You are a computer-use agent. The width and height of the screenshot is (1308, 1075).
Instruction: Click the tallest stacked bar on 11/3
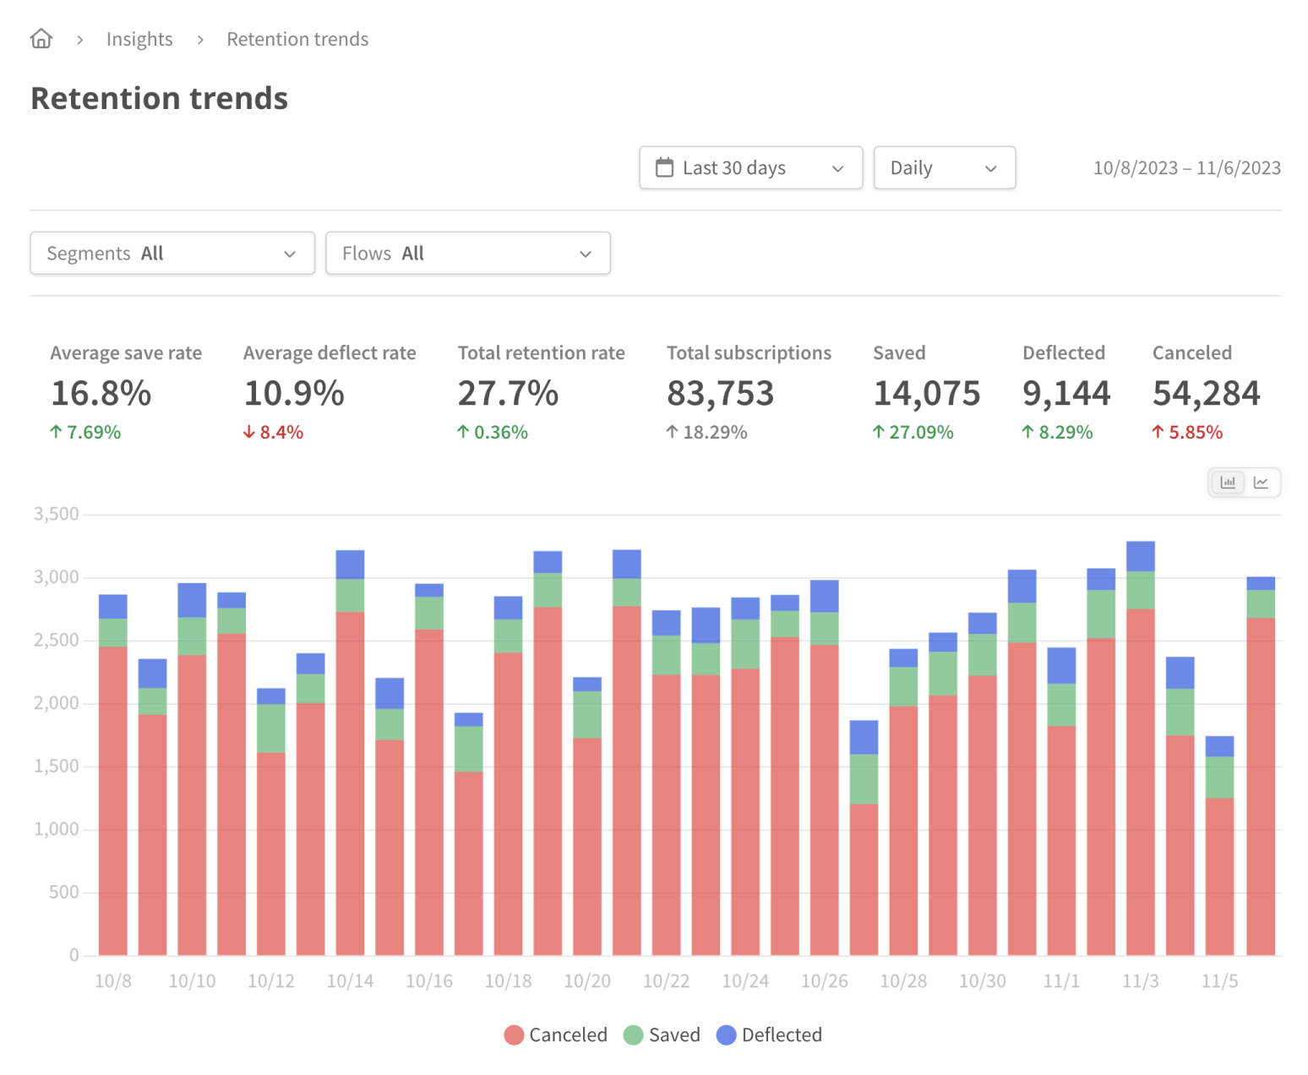click(x=1139, y=761)
